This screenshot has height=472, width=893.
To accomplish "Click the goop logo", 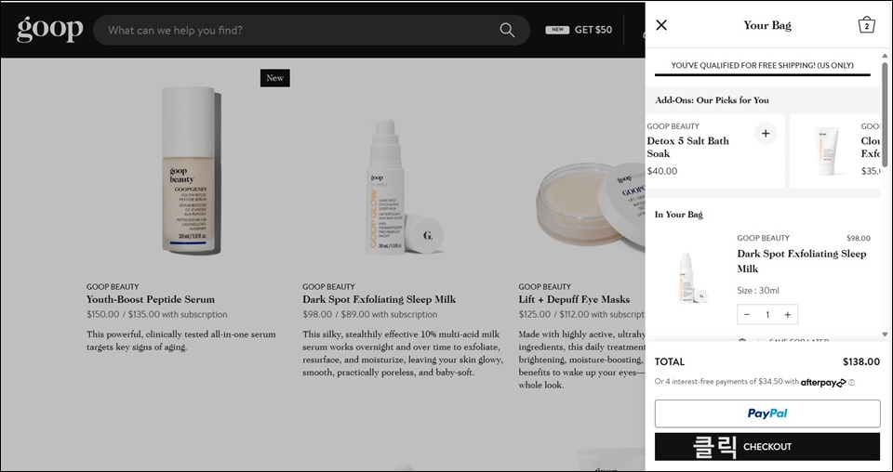I will point(50,30).
